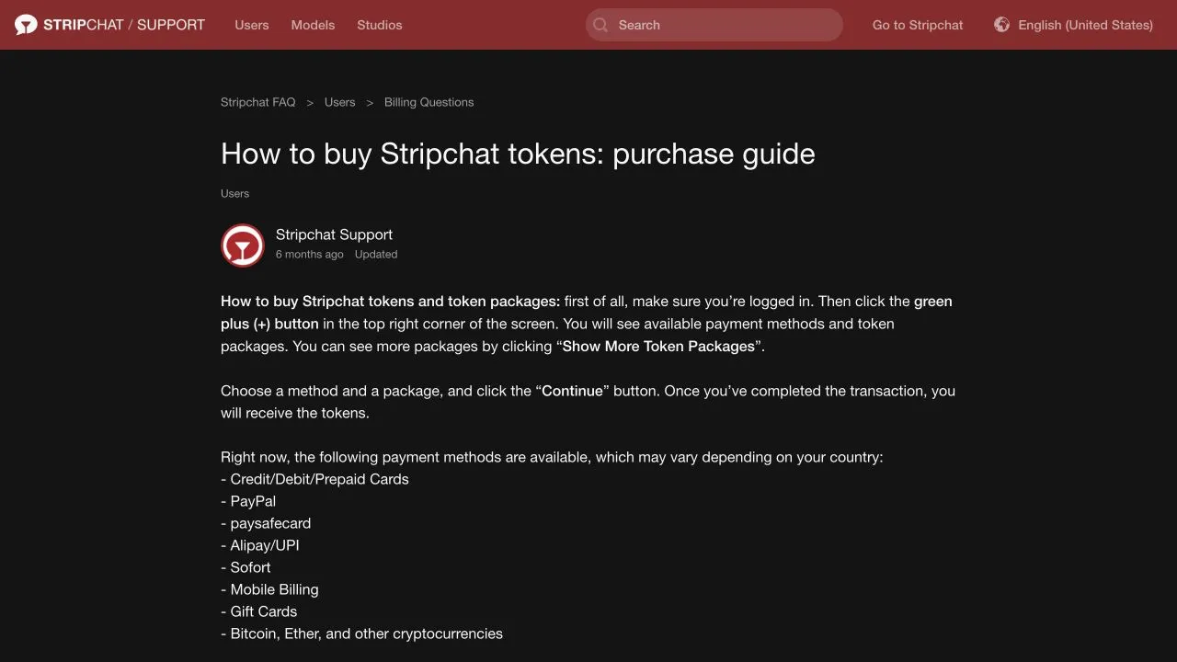Click the globe language icon
Image resolution: width=1177 pixels, height=662 pixels.
click(1002, 25)
